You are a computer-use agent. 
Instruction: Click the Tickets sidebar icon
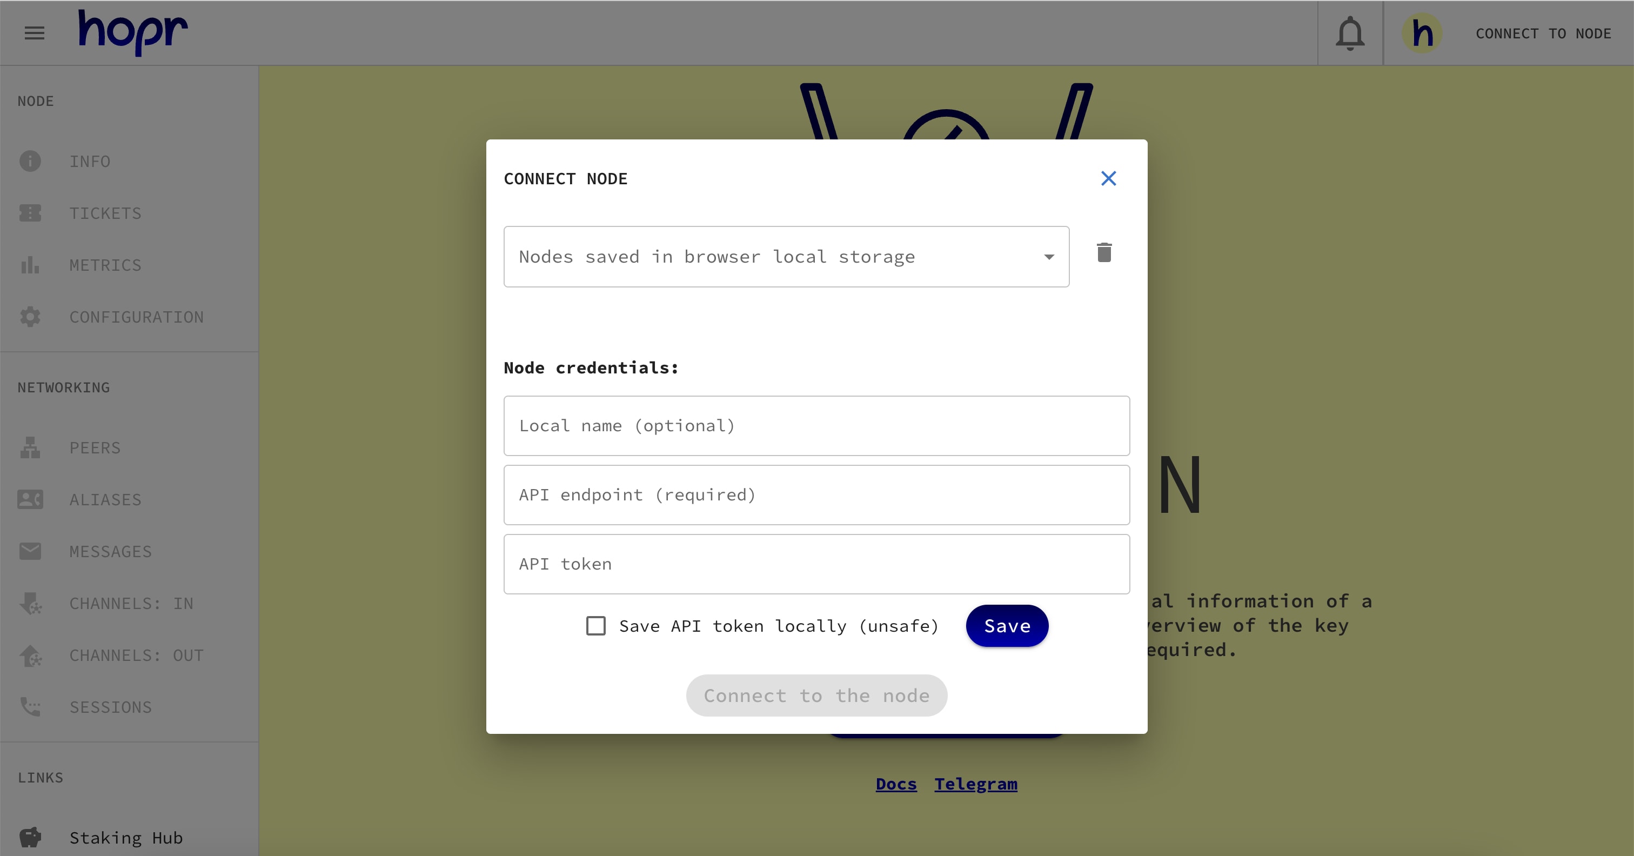click(30, 213)
